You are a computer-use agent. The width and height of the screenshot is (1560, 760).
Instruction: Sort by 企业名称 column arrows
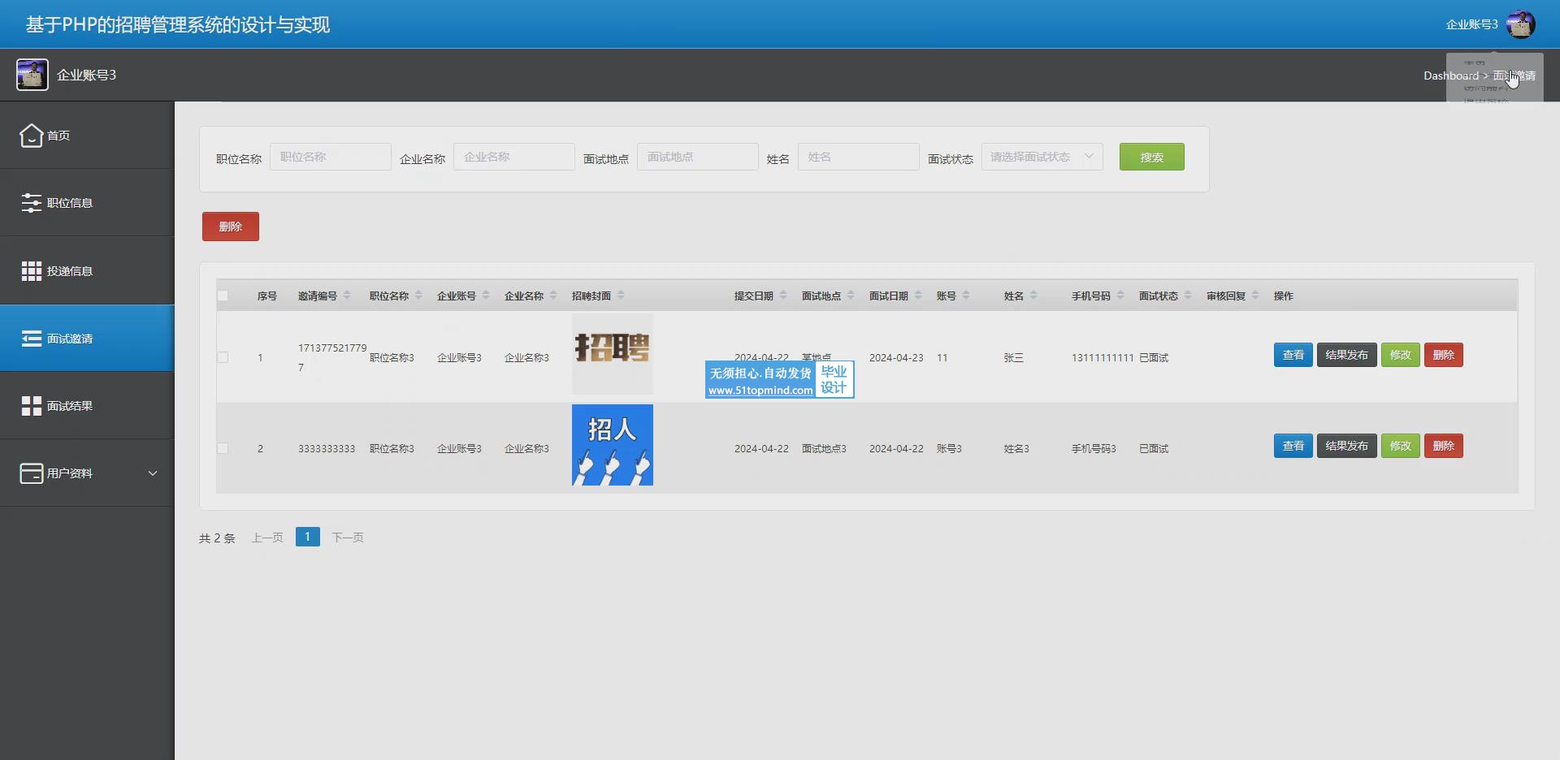(x=553, y=296)
